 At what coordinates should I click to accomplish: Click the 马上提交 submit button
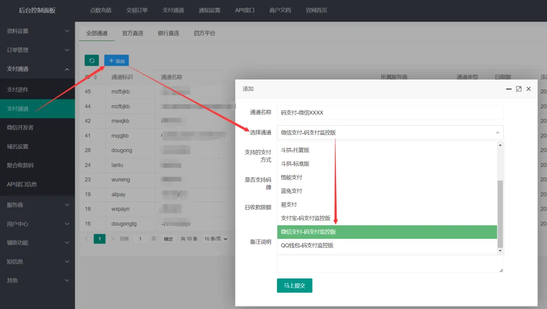click(x=295, y=285)
